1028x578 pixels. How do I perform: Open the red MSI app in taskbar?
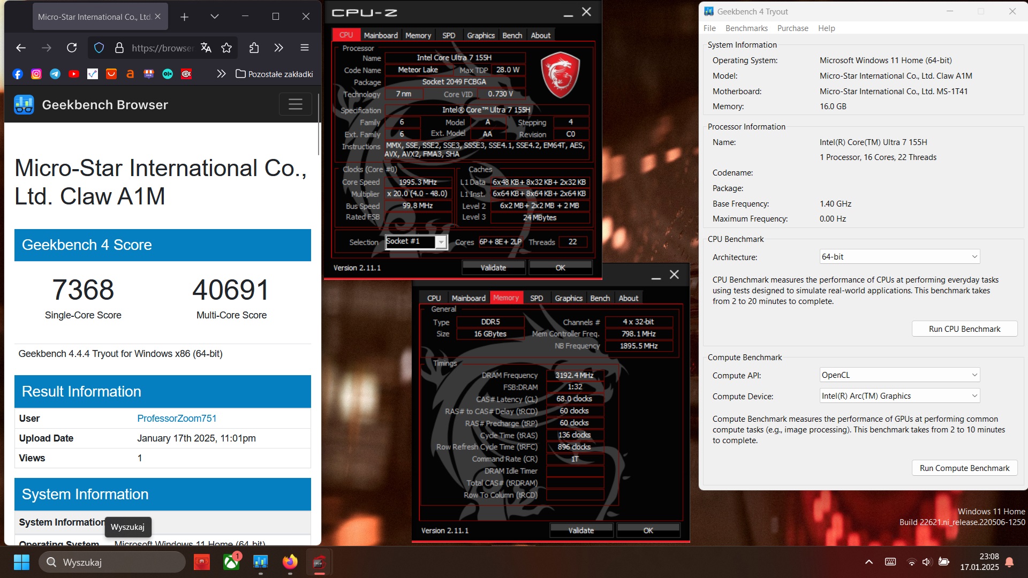click(x=202, y=562)
